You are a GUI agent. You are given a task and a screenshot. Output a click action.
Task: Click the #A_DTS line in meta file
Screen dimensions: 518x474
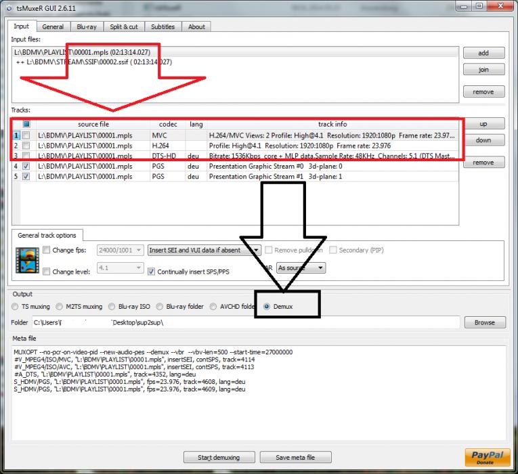coord(105,374)
